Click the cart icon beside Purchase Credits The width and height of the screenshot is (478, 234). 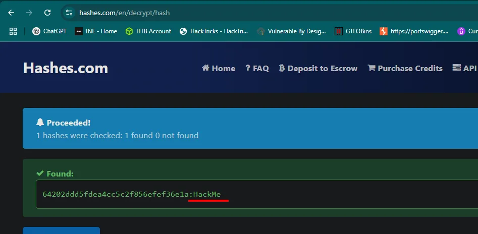tap(371, 68)
